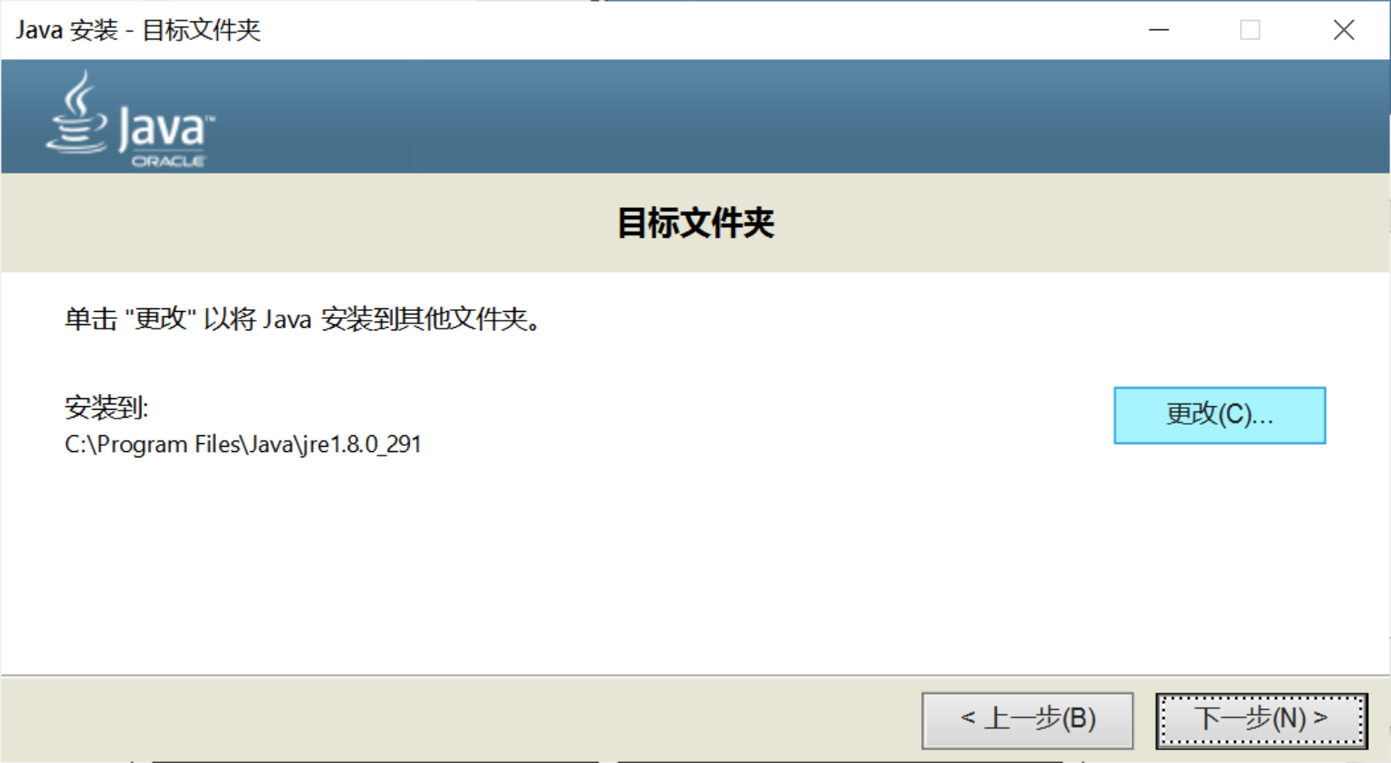Click the word Java in the instruction sentence
This screenshot has height=763, width=1391.
287,319
